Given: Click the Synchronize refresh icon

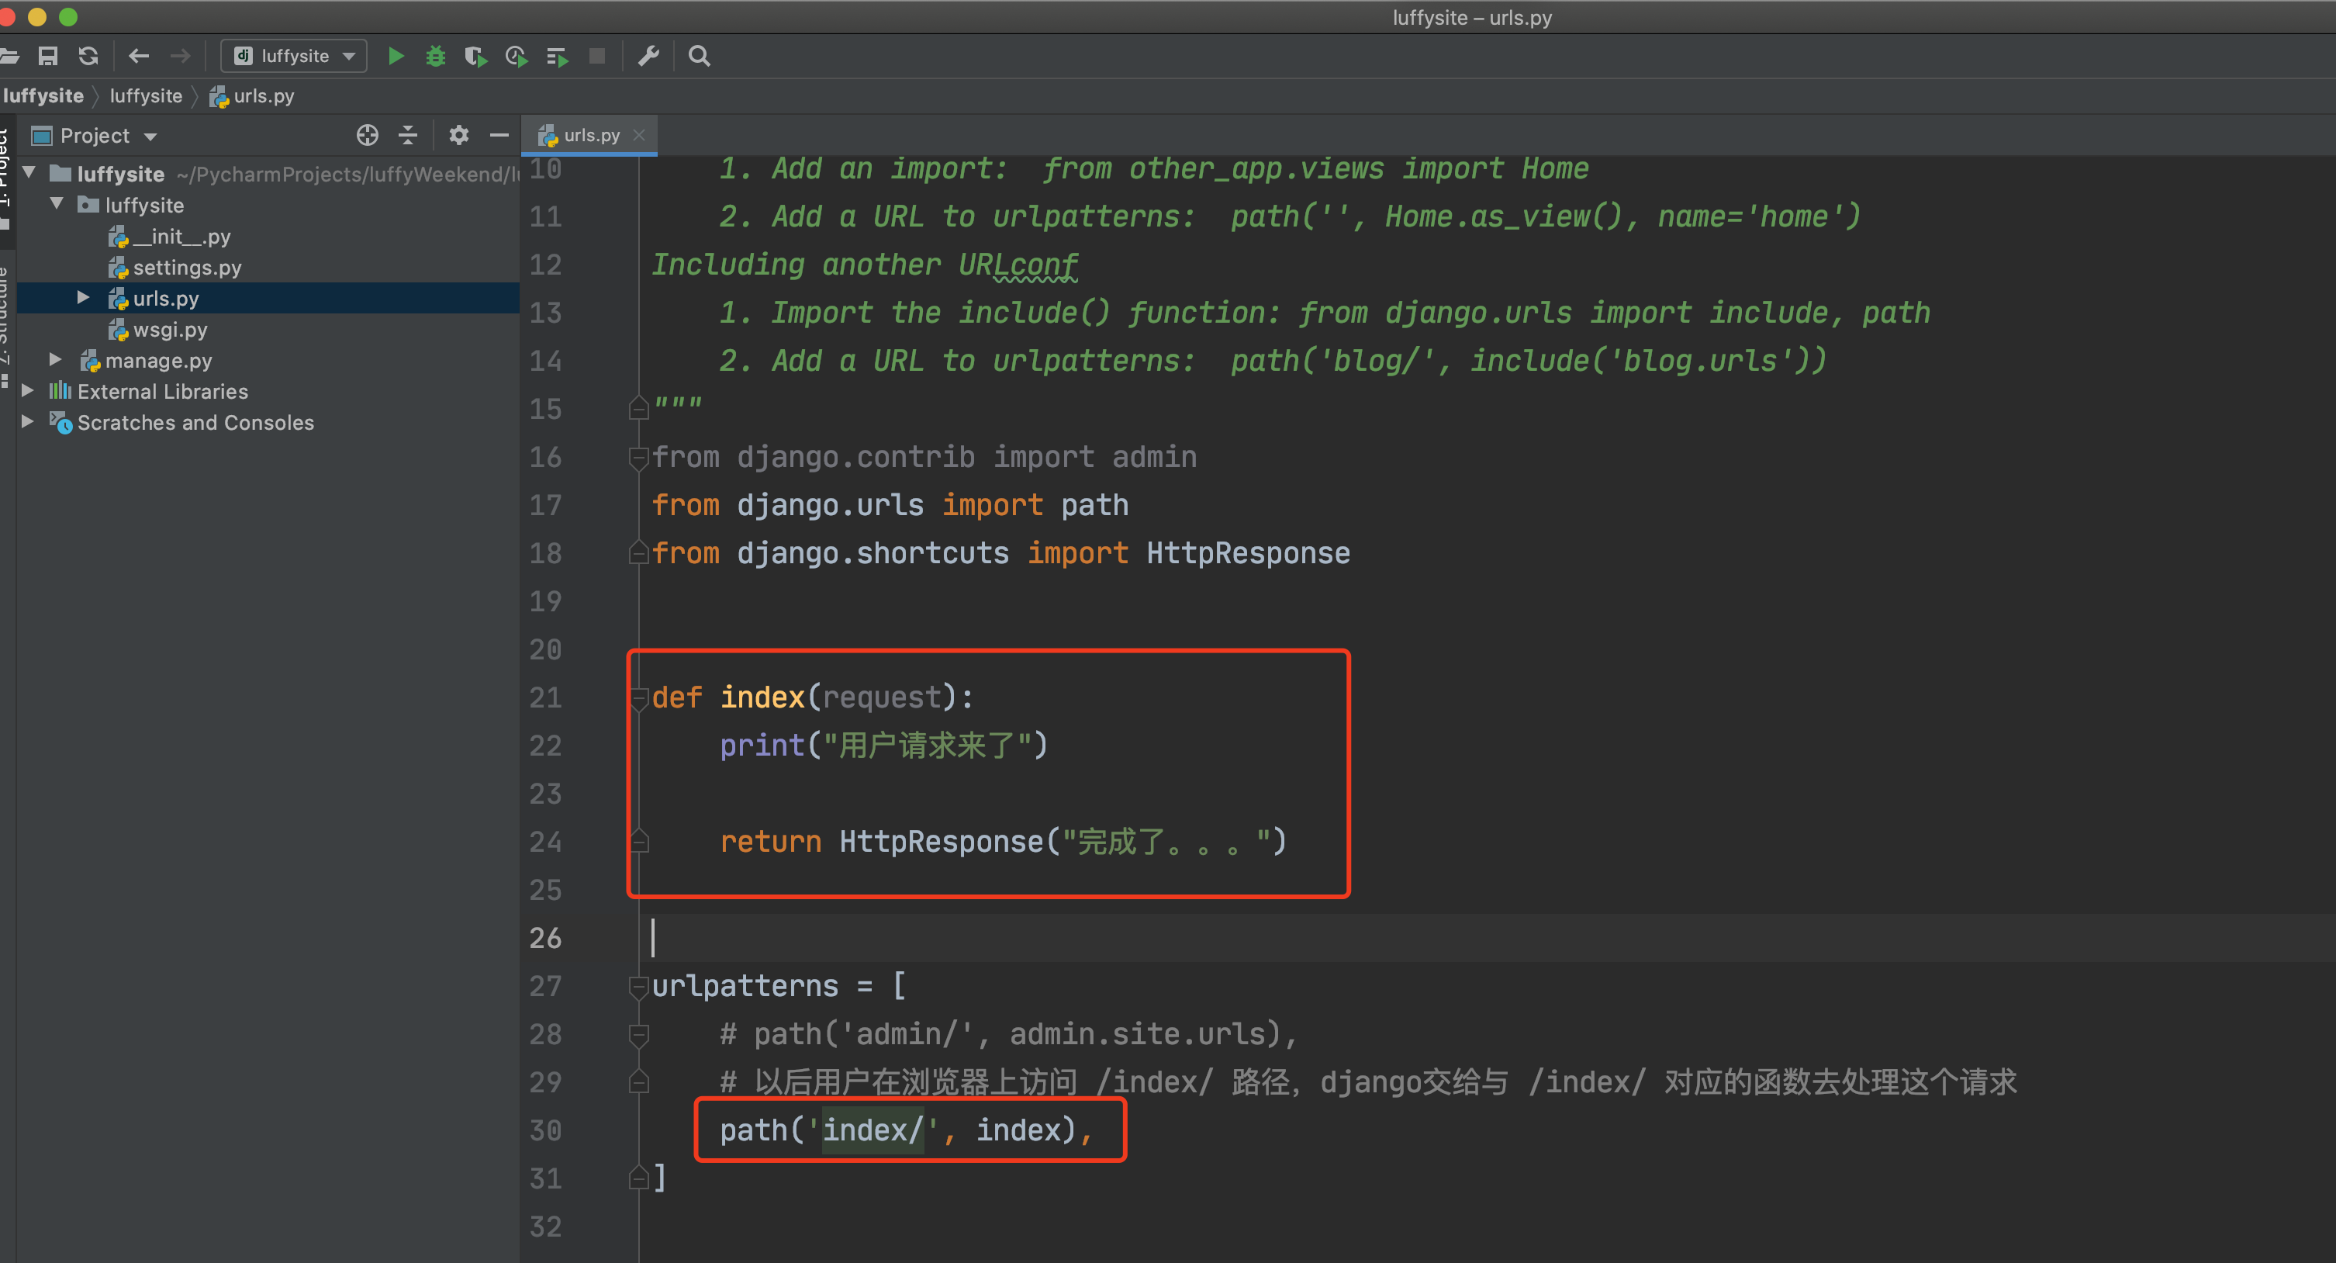Looking at the screenshot, I should point(88,57).
